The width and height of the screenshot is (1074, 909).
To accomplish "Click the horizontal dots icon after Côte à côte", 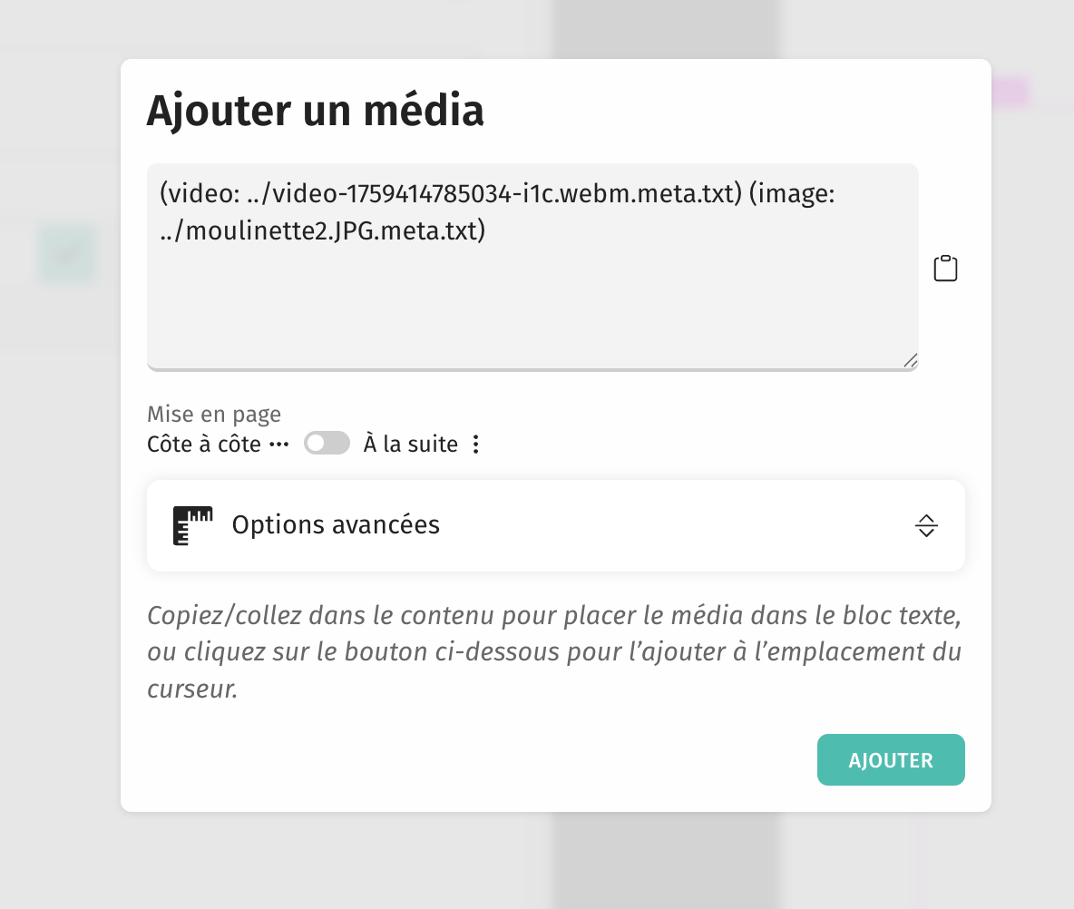I will pyautogui.click(x=278, y=445).
